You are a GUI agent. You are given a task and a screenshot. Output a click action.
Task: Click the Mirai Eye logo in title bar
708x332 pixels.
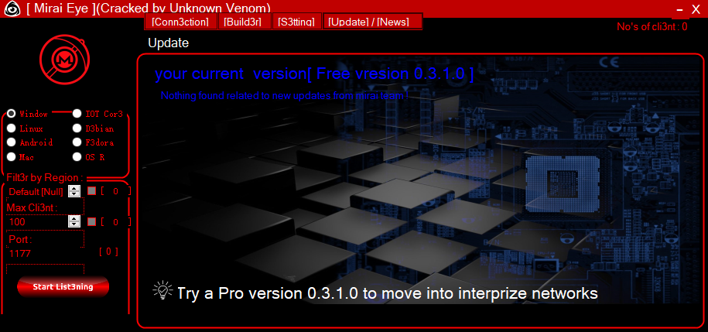click(x=12, y=9)
